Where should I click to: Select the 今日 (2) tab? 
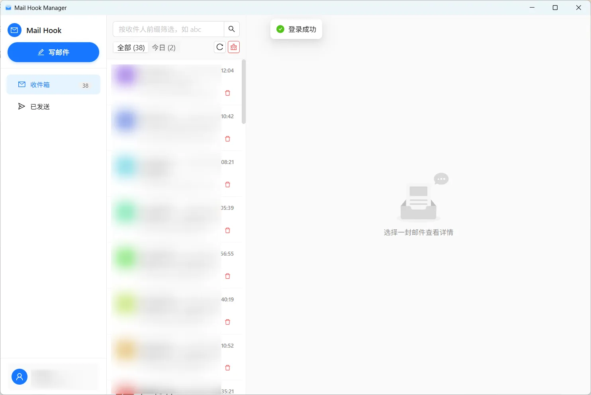[164, 47]
